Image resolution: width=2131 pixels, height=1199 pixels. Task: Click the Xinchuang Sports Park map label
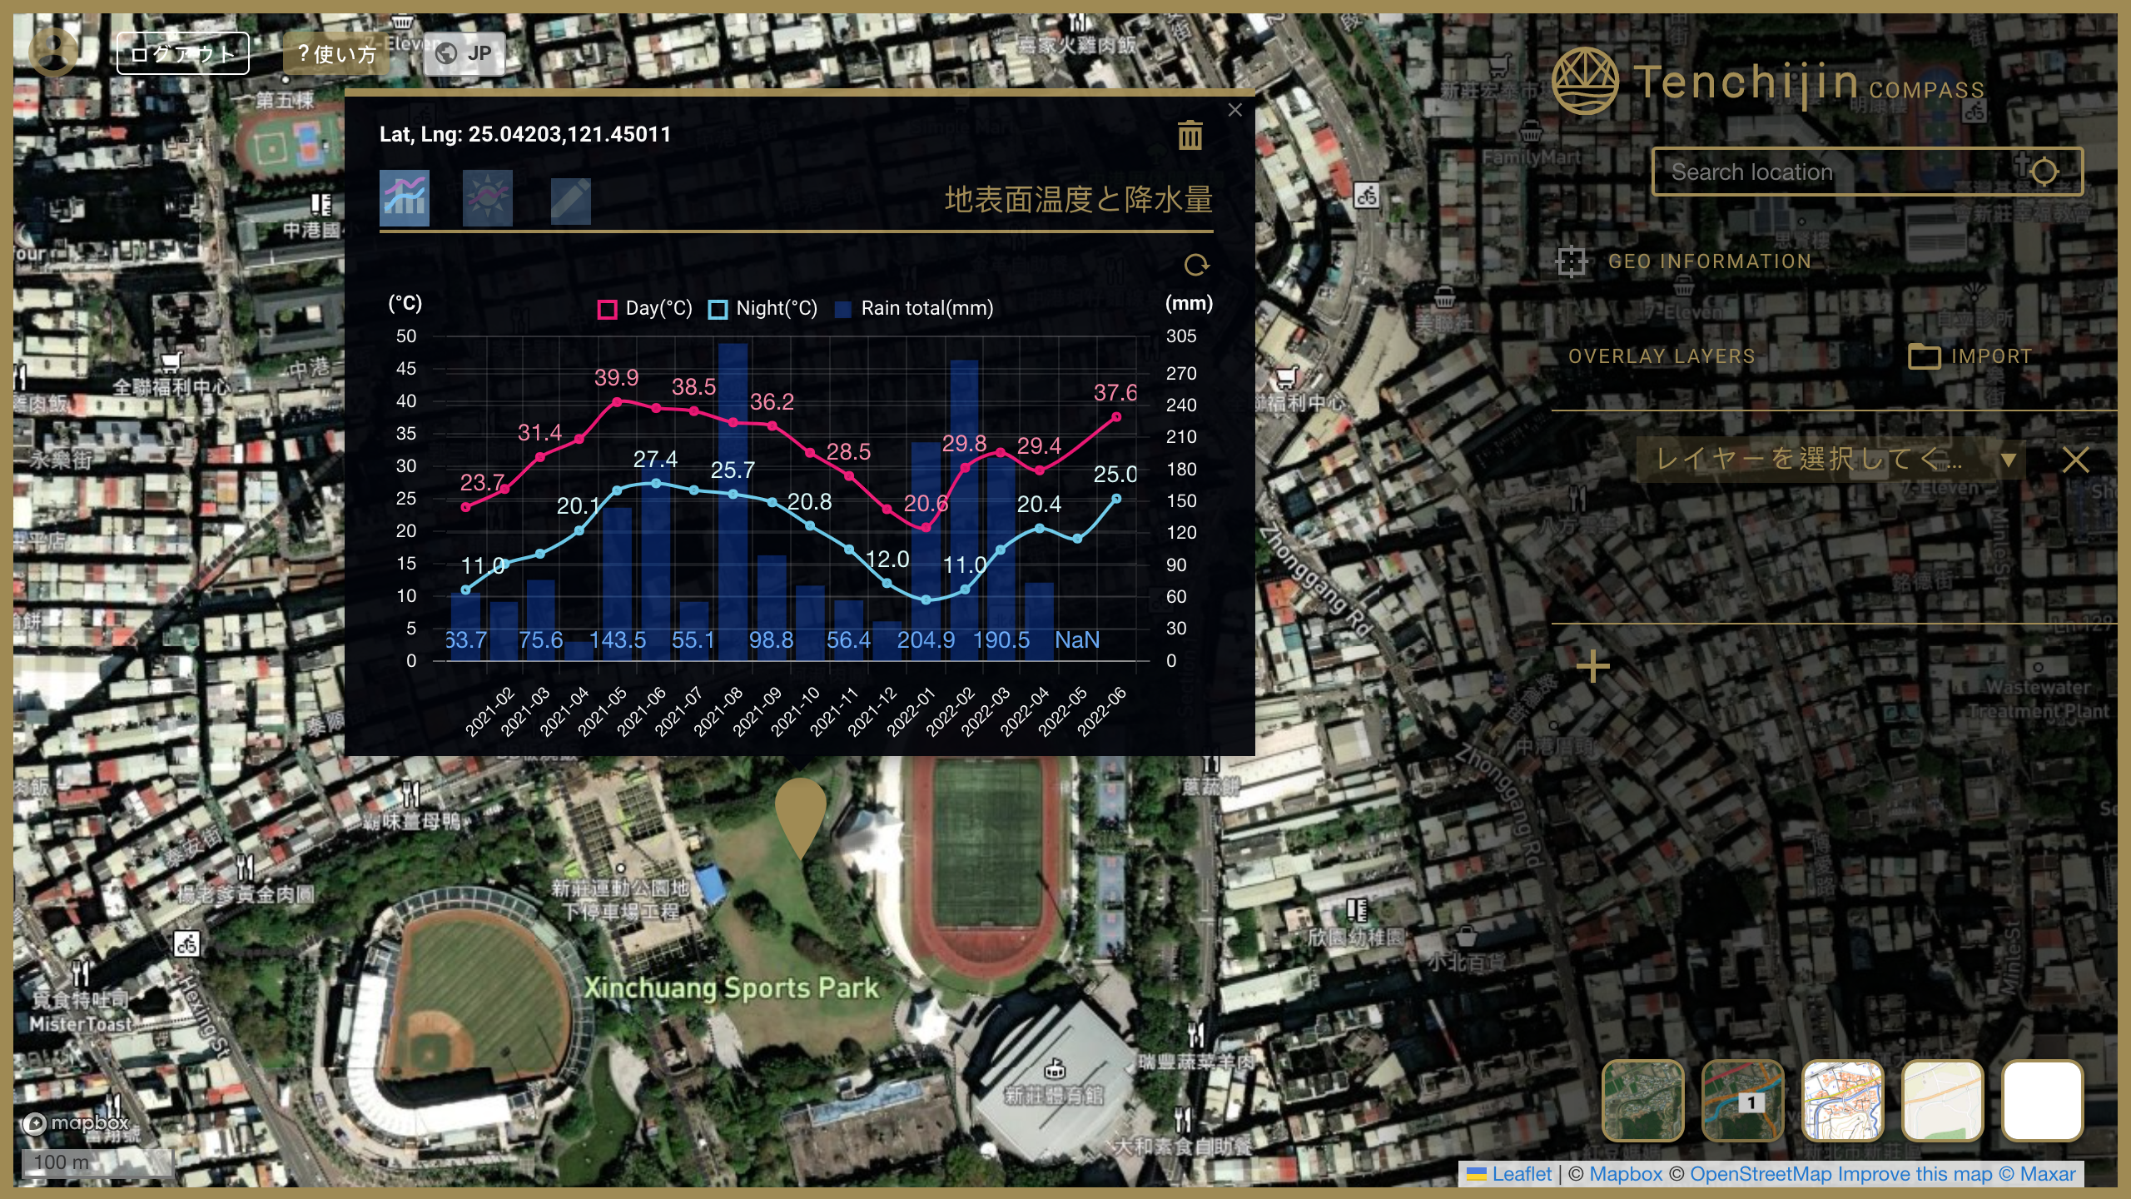pos(731,988)
